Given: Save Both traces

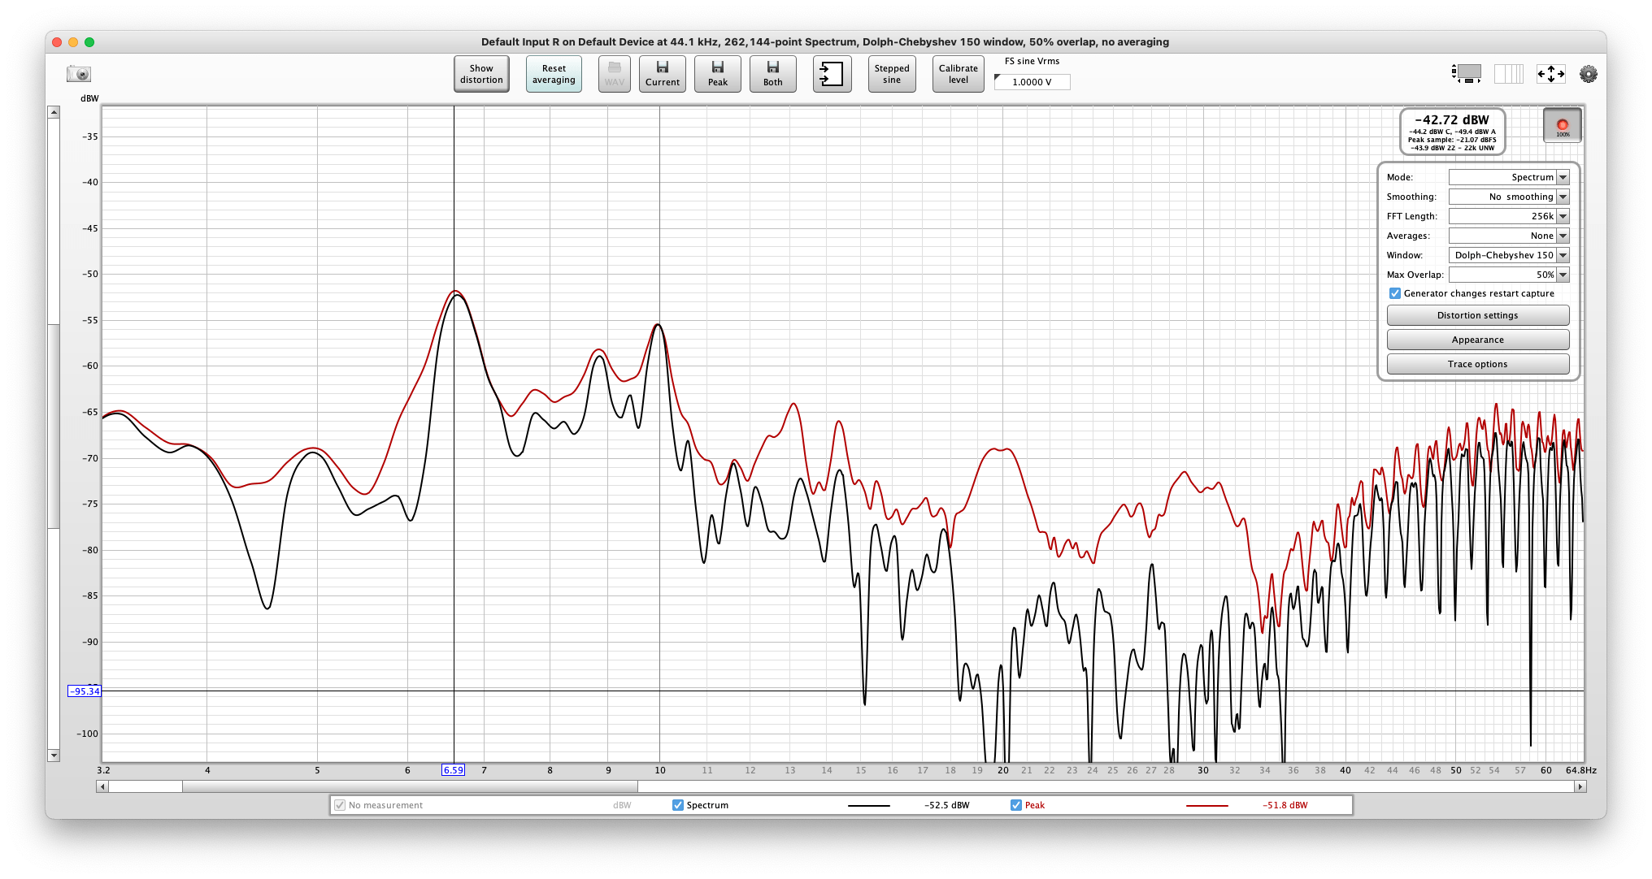Looking at the screenshot, I should pos(773,74).
